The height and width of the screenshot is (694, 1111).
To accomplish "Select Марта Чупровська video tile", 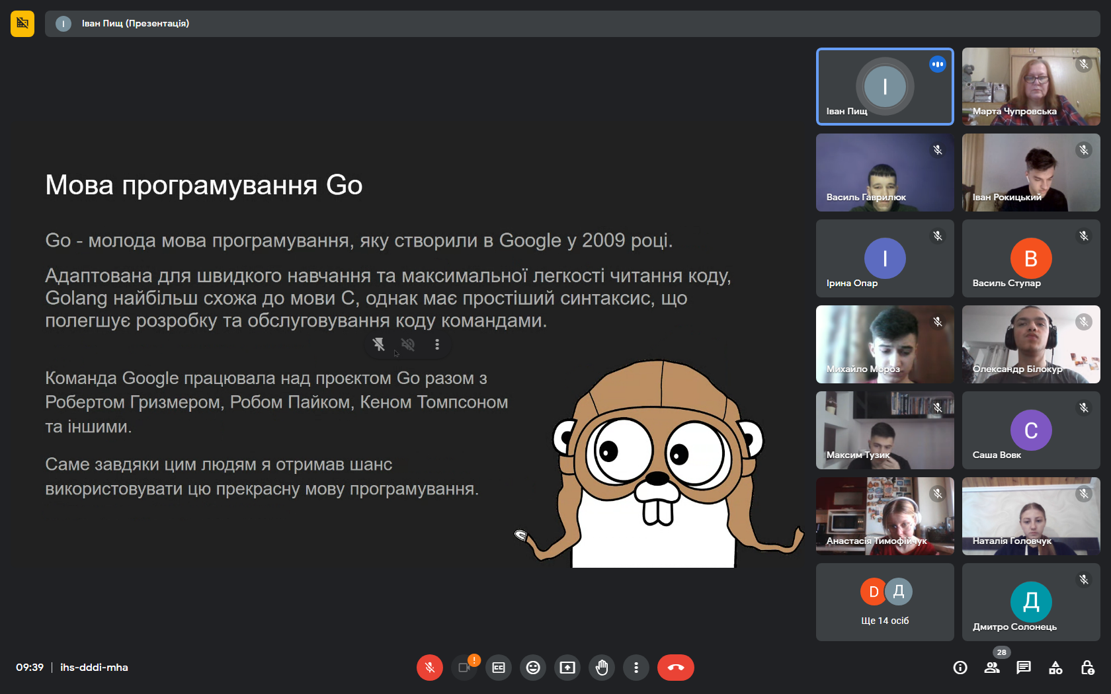I will click(1031, 87).
